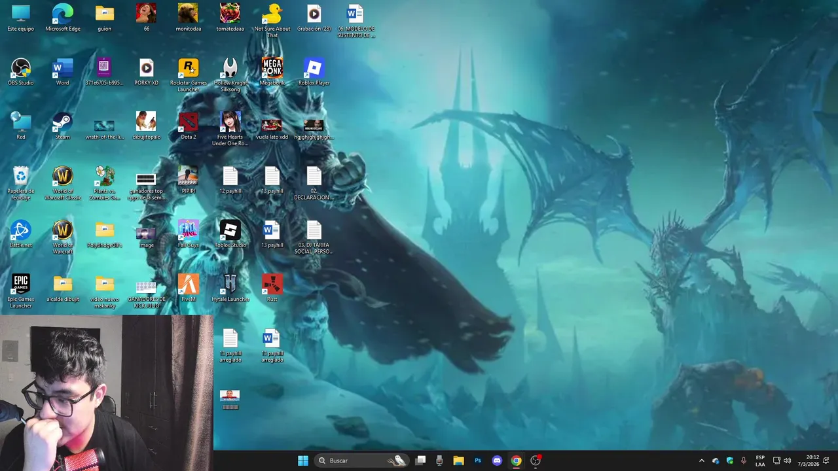Launch the Megabonk game shortcut
Viewport: 838px width, 471px height.
[x=272, y=72]
